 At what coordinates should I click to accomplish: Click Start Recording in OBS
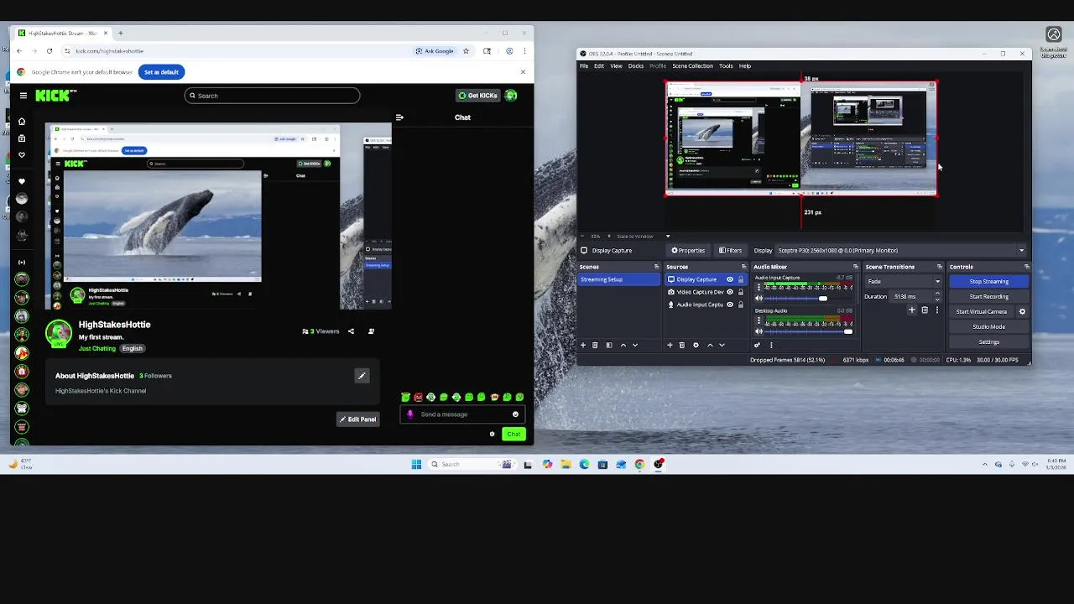pyautogui.click(x=988, y=297)
